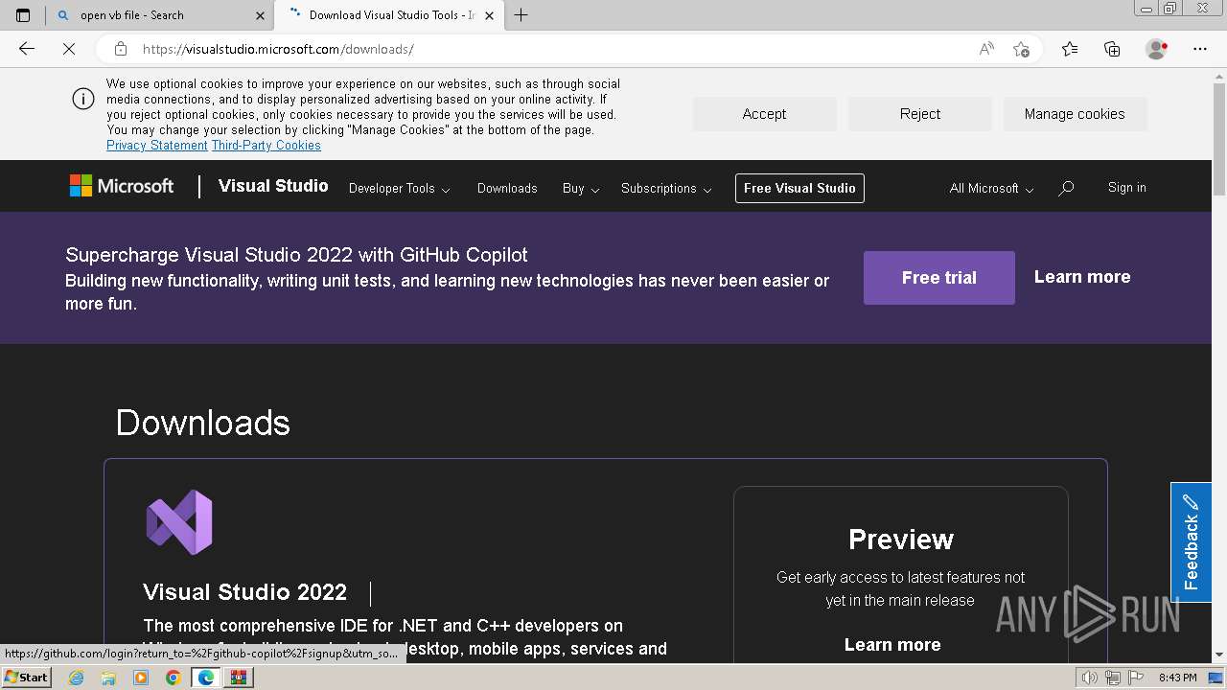Close the 'open vb file - Search' tab
The image size is (1227, 690).
(261, 15)
